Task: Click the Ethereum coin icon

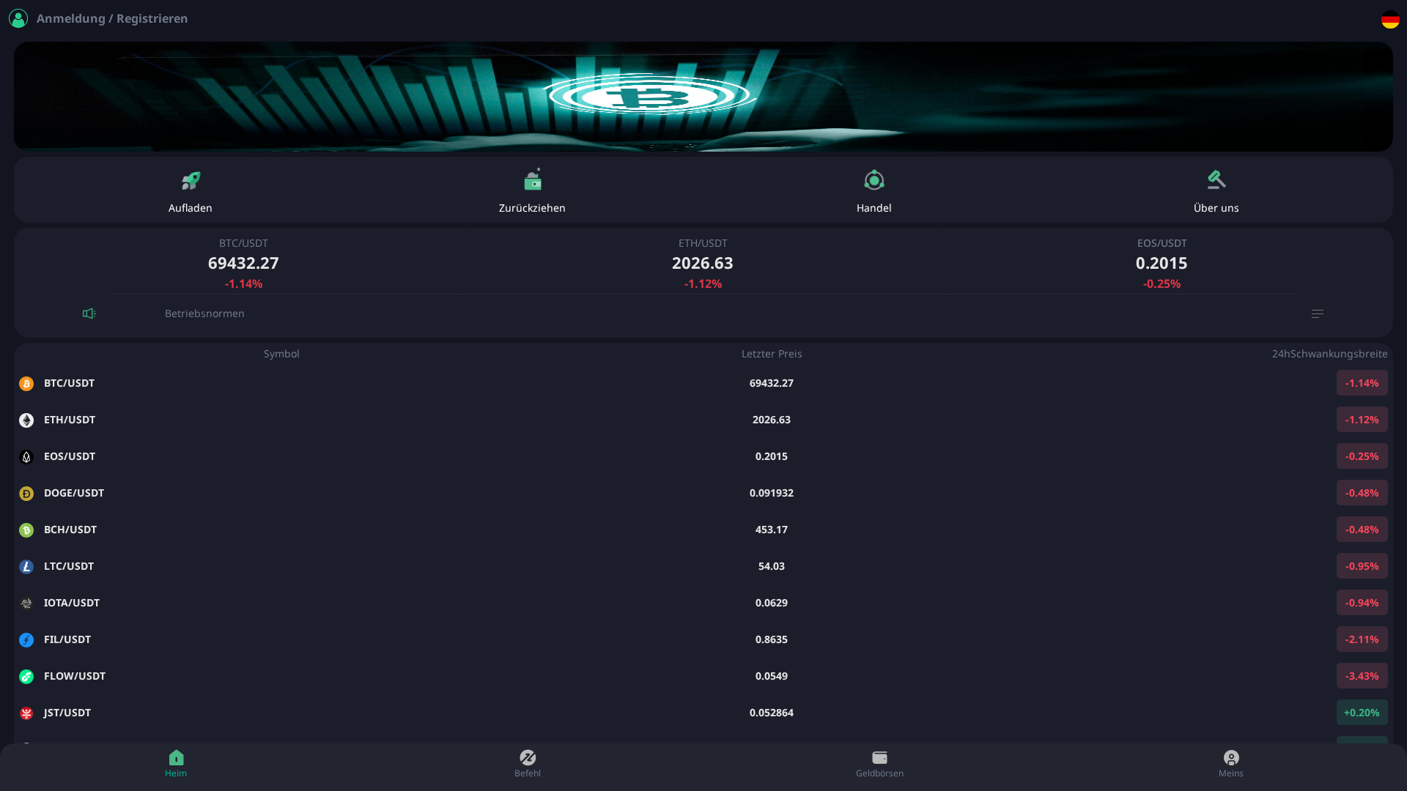Action: (26, 420)
